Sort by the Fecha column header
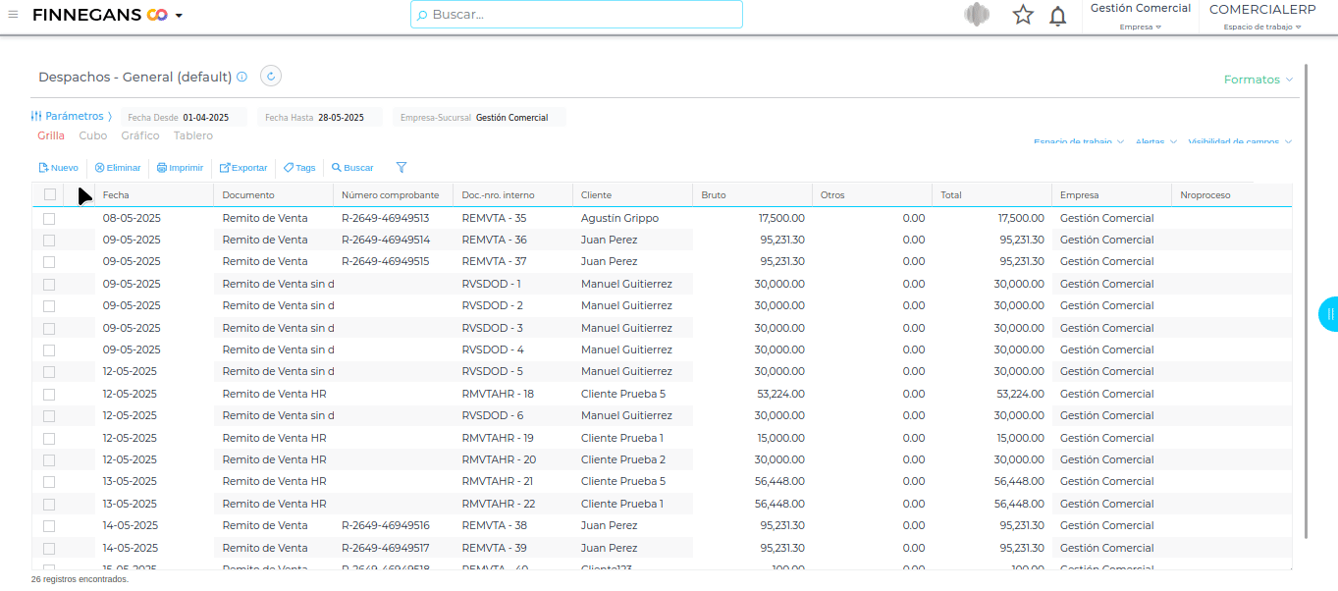Image resolution: width=1338 pixels, height=591 pixels. pos(154,194)
